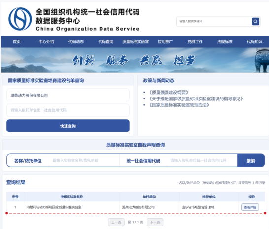Click the 依托单位统一社会信用代码 field under list query
Screen dimensions: 269x229
68,110
